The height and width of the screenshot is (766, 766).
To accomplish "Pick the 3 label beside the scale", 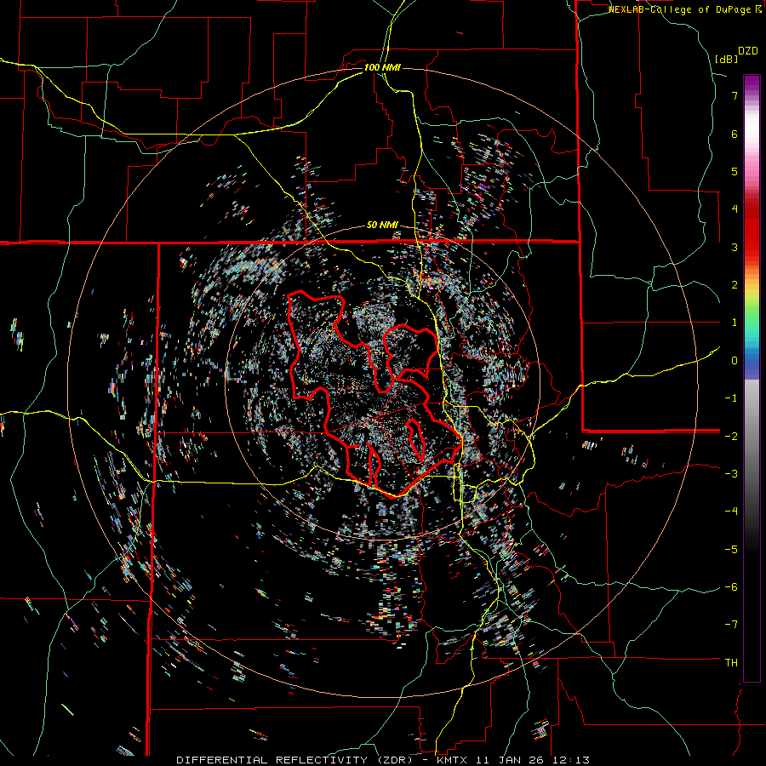I will 735,247.
